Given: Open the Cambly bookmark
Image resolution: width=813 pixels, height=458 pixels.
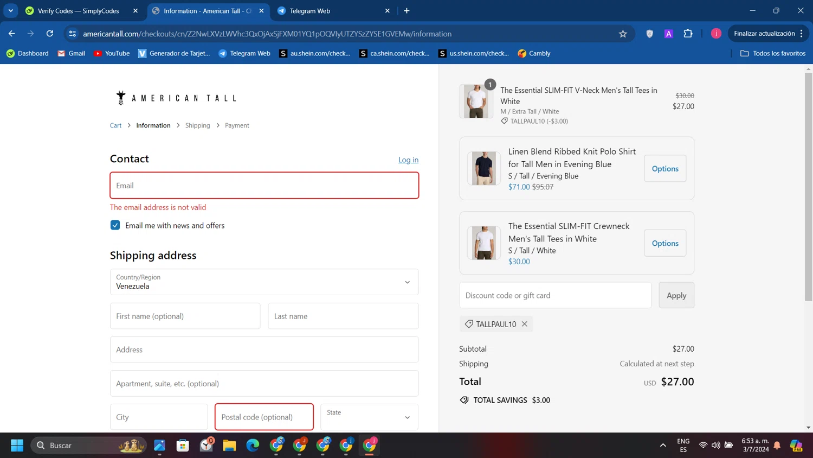Looking at the screenshot, I should [534, 53].
